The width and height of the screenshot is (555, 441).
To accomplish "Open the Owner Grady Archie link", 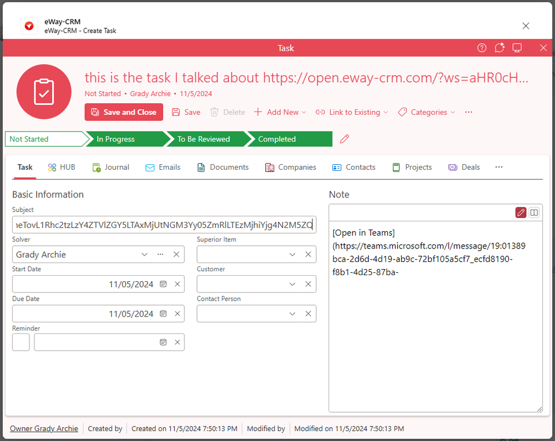I will click(44, 428).
